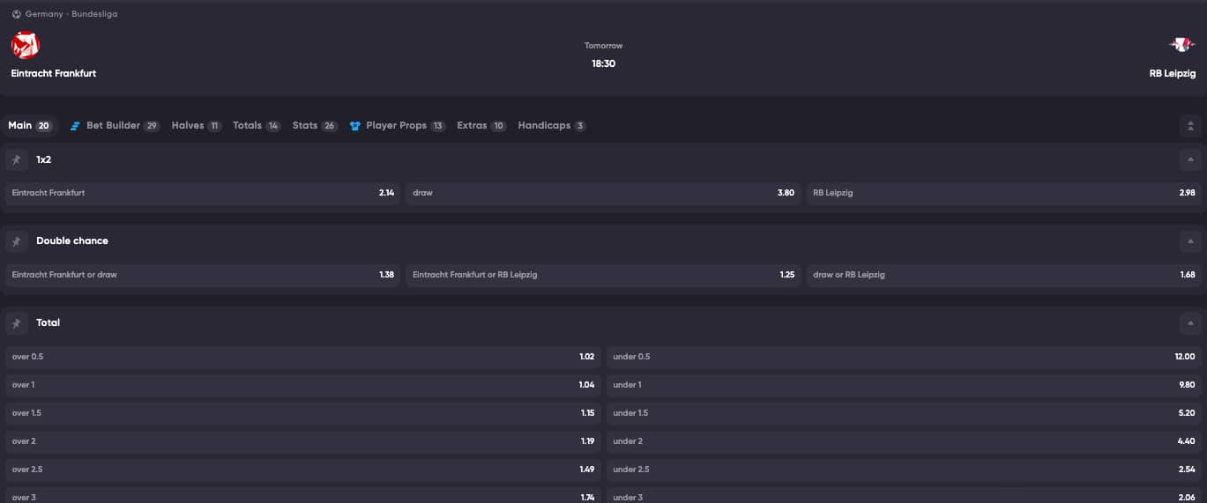Image resolution: width=1207 pixels, height=503 pixels.
Task: Click the 18:30 kickoff time
Action: (603, 63)
